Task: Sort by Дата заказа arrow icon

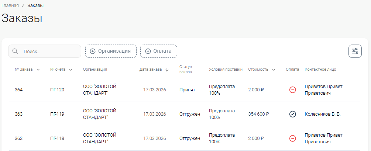Action: 167,70
